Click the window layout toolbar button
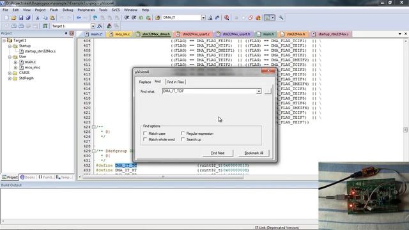 (x=269, y=17)
